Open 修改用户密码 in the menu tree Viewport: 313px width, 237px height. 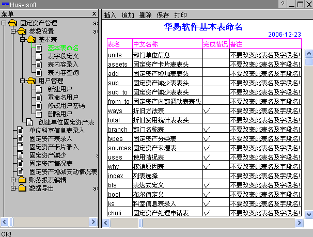click(x=66, y=105)
